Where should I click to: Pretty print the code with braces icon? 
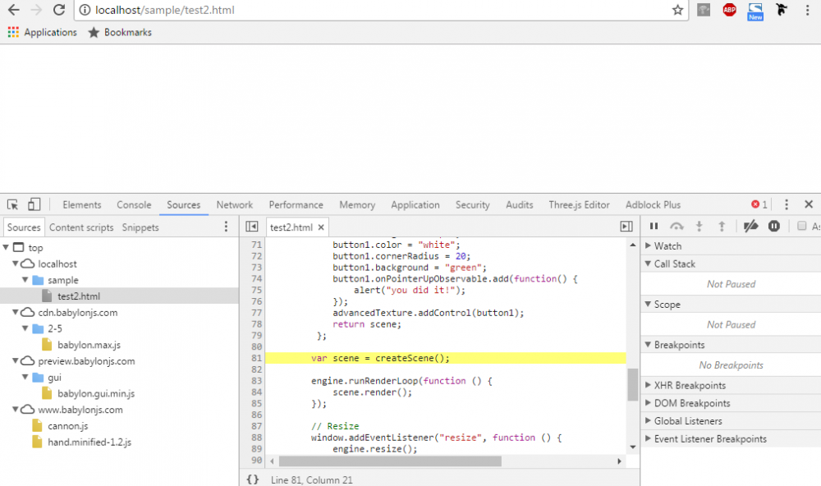tap(253, 479)
